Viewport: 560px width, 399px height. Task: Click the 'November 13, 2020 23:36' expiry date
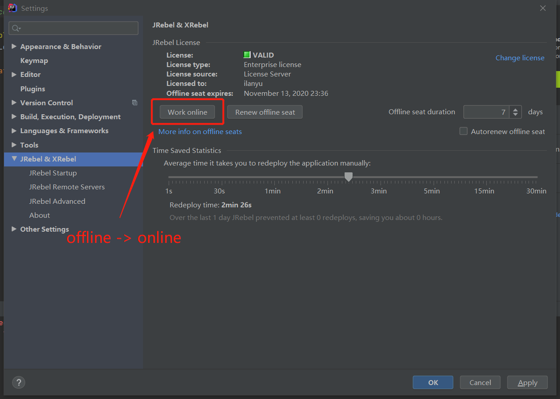286,93
